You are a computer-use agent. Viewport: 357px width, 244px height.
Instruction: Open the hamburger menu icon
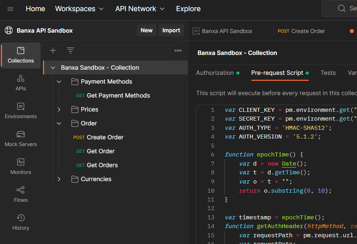tap(10, 9)
